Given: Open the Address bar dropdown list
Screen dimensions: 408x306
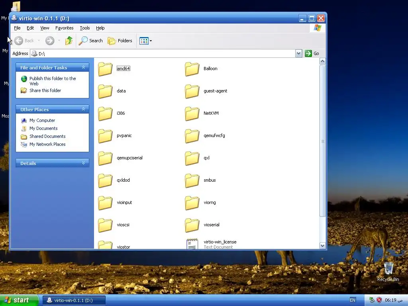Looking at the screenshot, I should click(299, 53).
